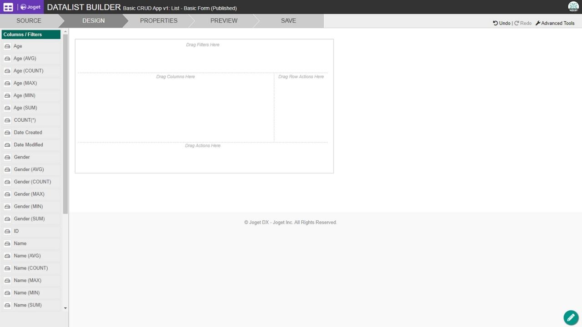Click the Redo button
This screenshot has width=582, height=327.
(x=523, y=23)
